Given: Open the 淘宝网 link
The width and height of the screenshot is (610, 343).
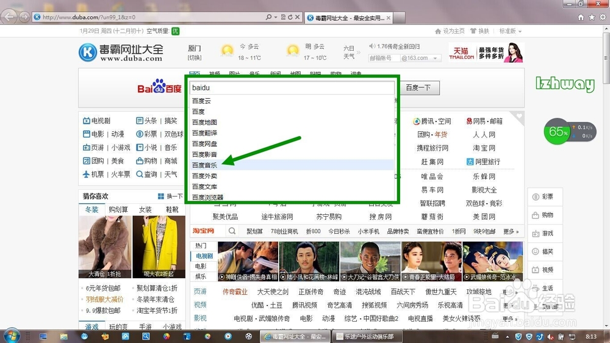Looking at the screenshot, I should click(x=484, y=148).
